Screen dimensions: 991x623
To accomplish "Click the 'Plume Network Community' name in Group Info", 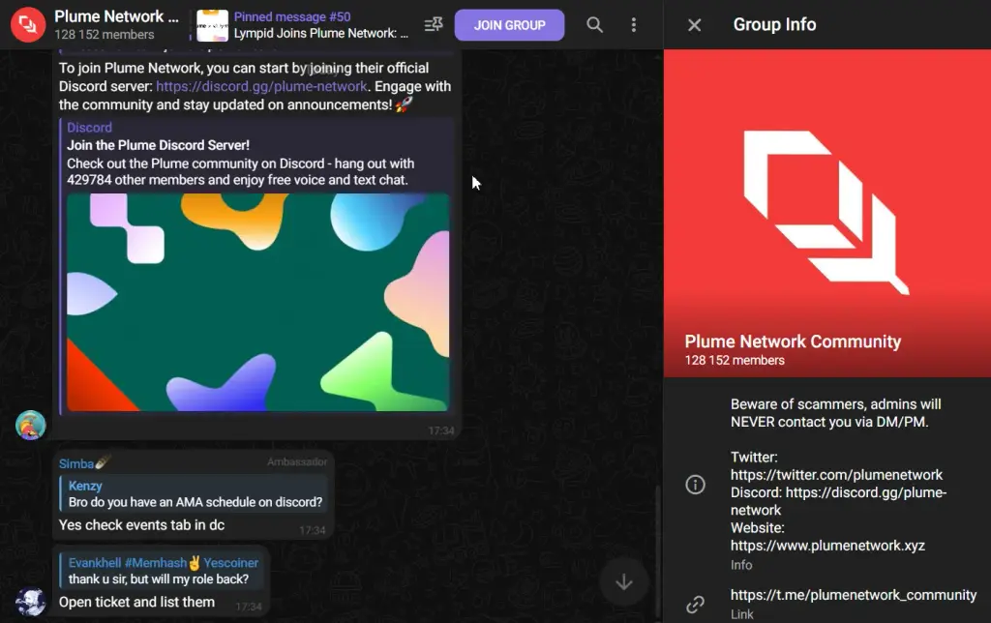I will tap(793, 341).
